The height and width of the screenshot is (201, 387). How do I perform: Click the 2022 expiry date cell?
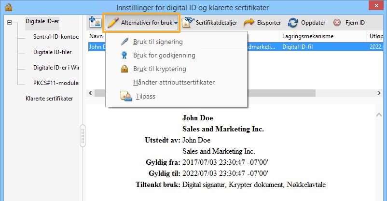pyautogui.click(x=376, y=47)
